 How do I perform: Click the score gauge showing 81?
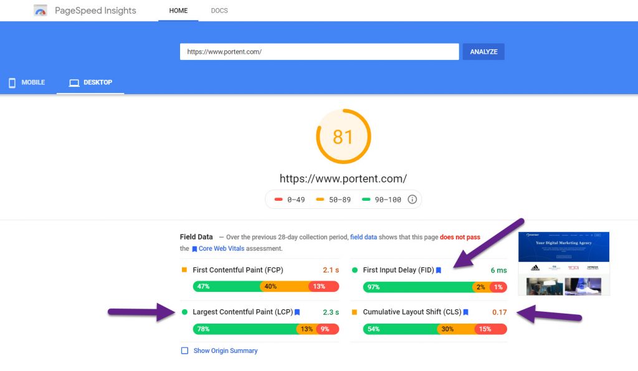coord(343,137)
